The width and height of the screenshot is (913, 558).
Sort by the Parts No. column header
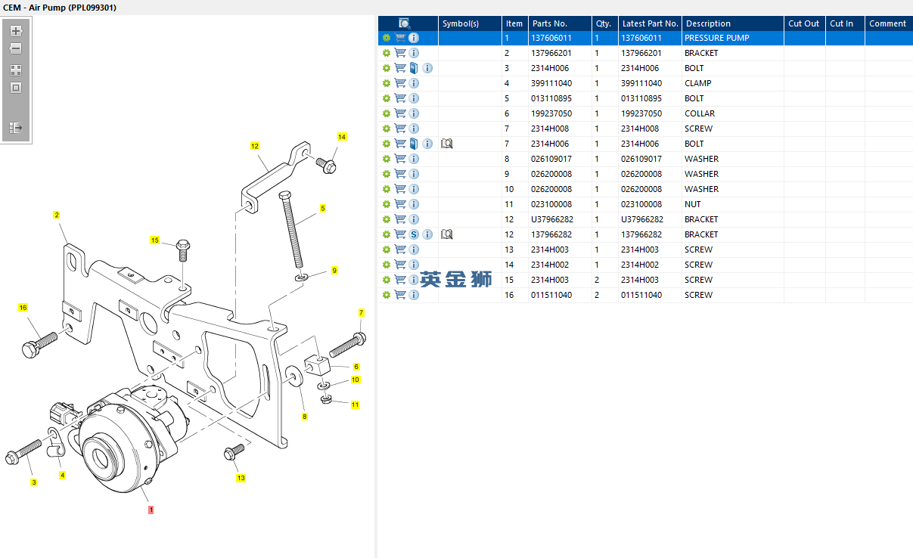[560, 23]
